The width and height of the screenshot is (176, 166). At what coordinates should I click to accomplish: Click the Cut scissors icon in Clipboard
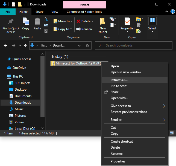click(46, 19)
